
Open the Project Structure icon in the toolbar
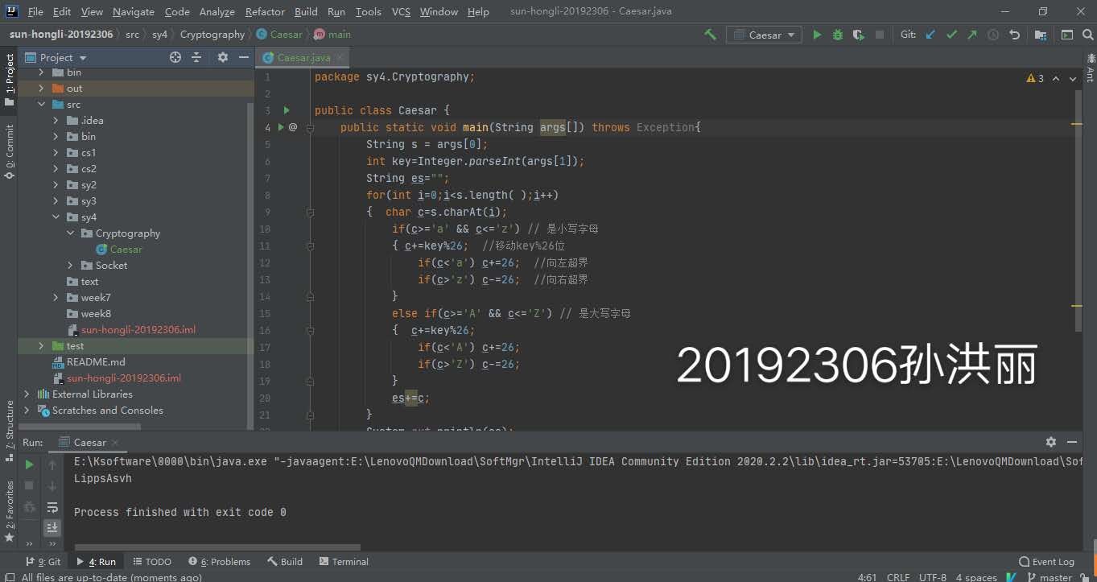(1041, 35)
